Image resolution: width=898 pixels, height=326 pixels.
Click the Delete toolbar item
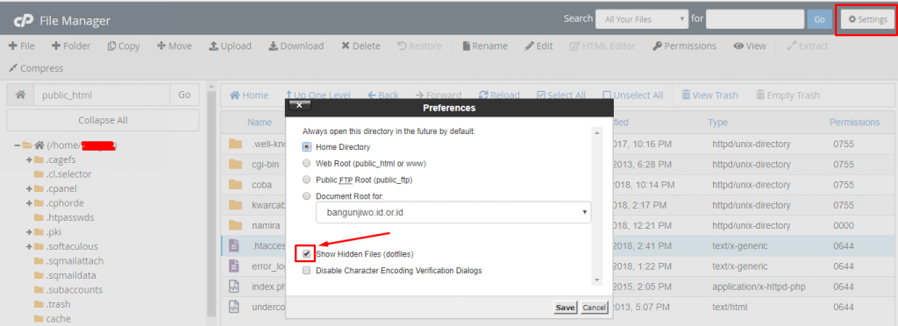pyautogui.click(x=360, y=46)
